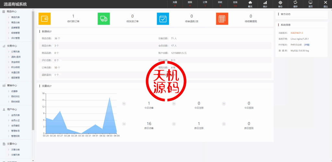Click the 退出 X icon
The height and width of the screenshot is (162, 332).
[326, 4]
